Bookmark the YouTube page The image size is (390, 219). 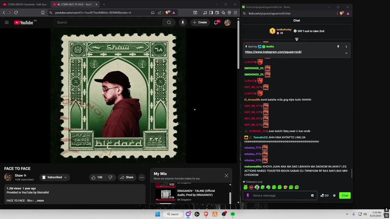pyautogui.click(x=43, y=13)
